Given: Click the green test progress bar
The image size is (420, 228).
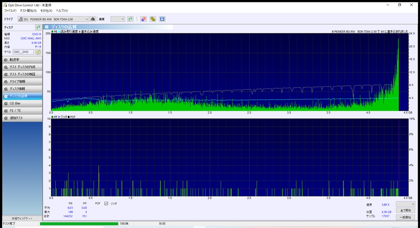Looking at the screenshot, I should point(78,224).
